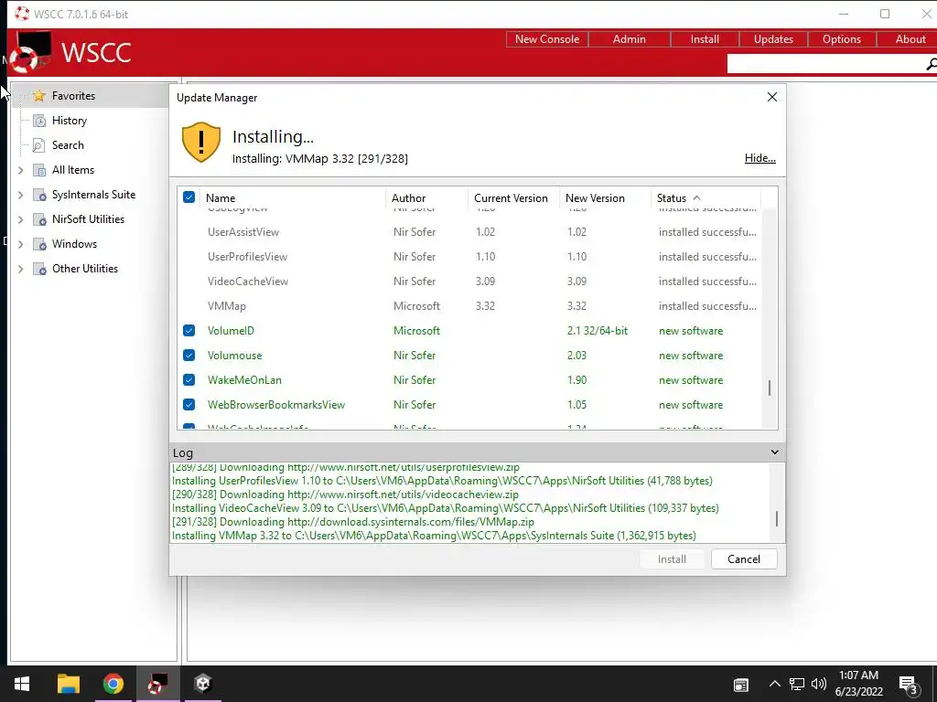Sort by the Author column header
Screen dimensions: 937x702
tap(426, 197)
